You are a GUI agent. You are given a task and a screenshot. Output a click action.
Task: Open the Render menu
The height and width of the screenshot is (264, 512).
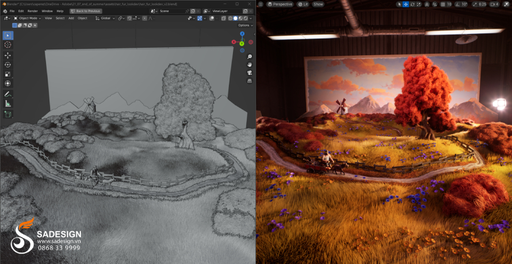click(33, 11)
